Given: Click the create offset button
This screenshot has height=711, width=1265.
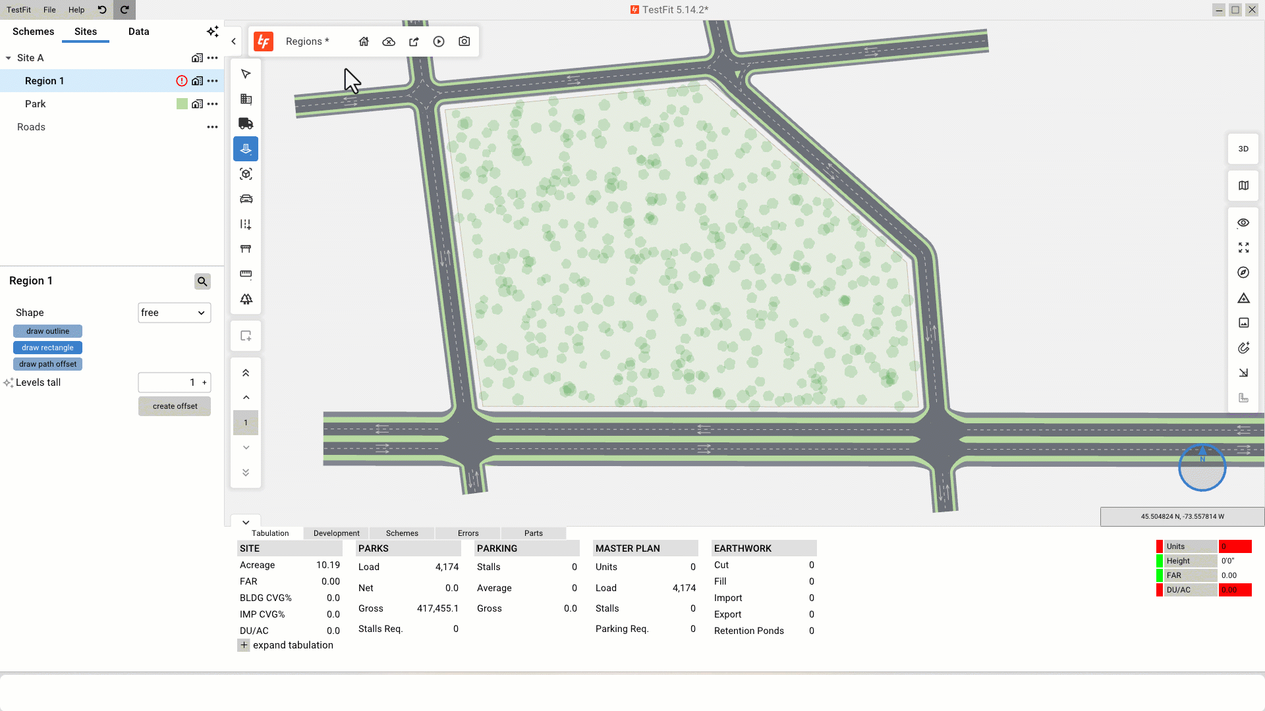Looking at the screenshot, I should (175, 406).
